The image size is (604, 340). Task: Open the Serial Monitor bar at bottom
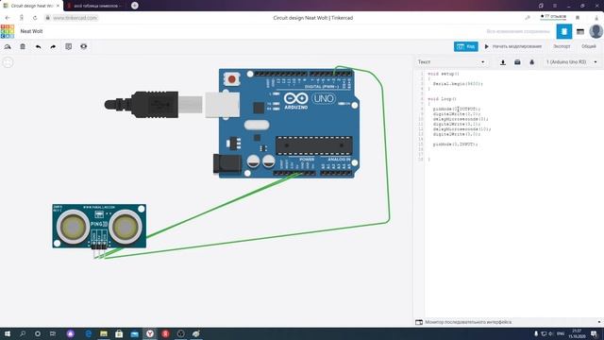click(x=509, y=322)
